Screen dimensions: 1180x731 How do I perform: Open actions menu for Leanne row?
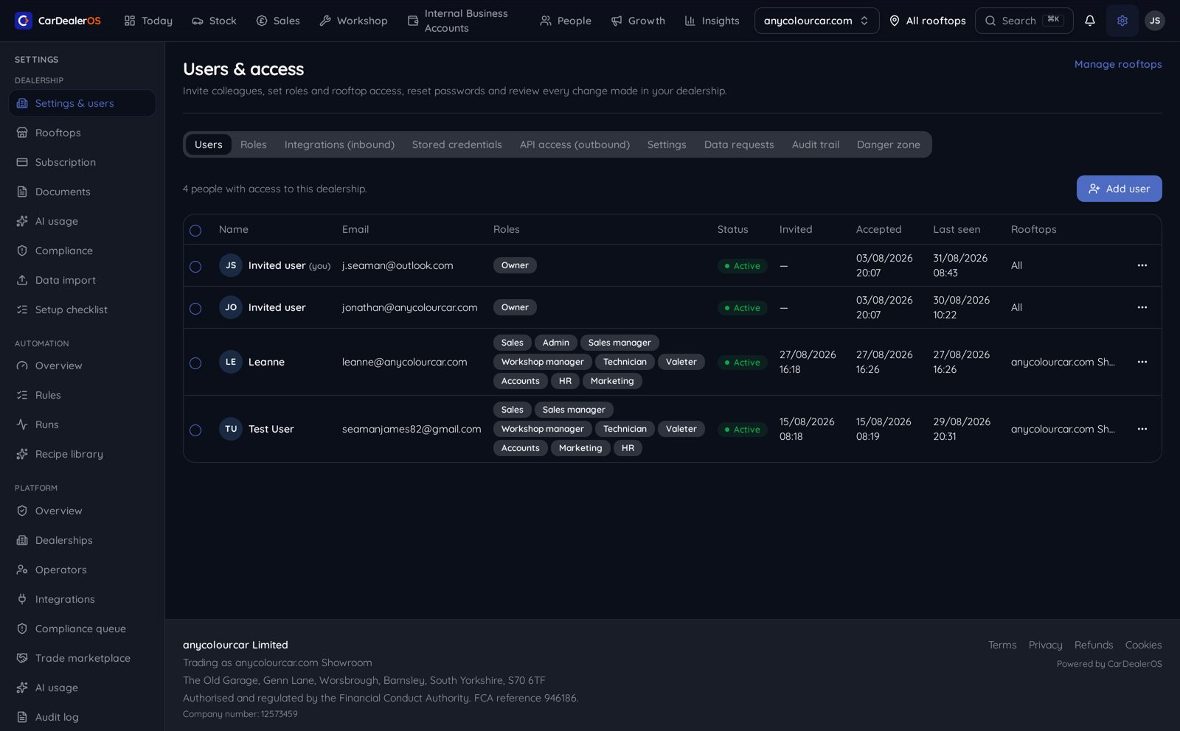[x=1142, y=362]
